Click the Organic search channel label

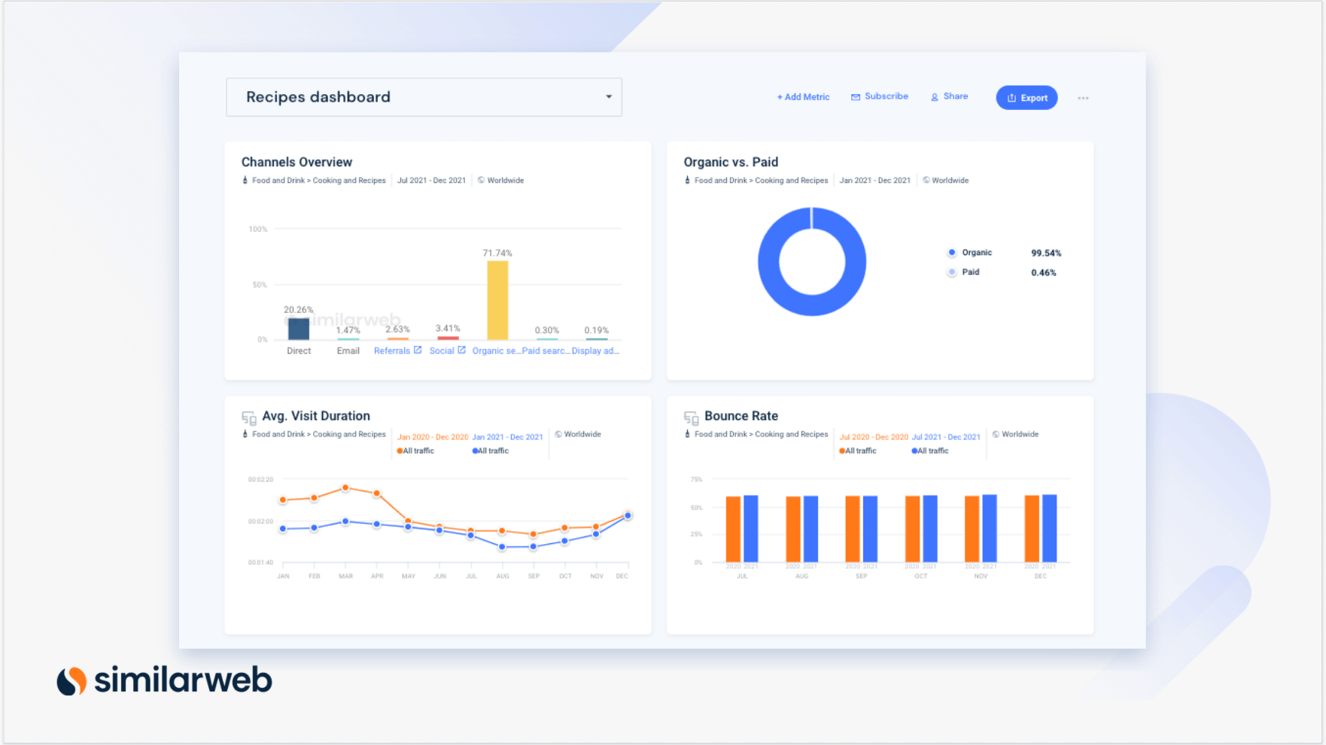point(495,351)
